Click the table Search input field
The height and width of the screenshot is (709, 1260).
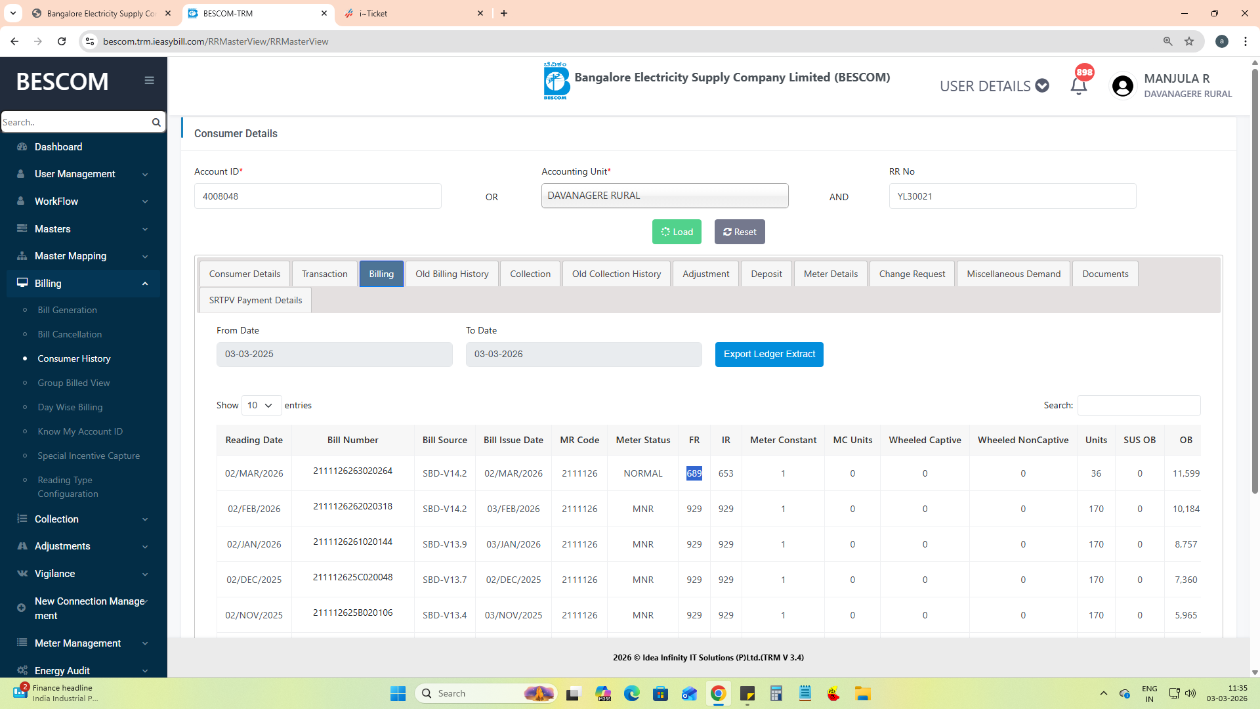click(1139, 405)
